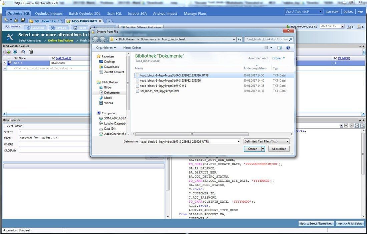Click Next -> Finish Setup button

(x=350, y=223)
